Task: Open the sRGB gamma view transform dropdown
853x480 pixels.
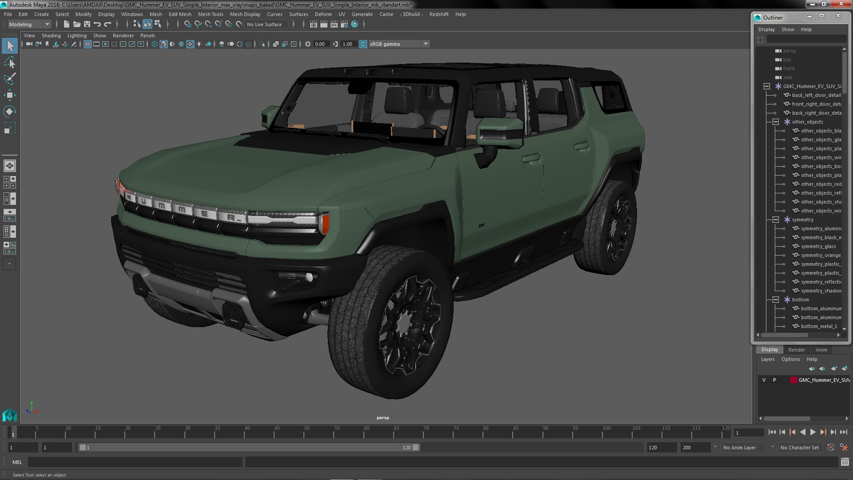Action: click(399, 44)
